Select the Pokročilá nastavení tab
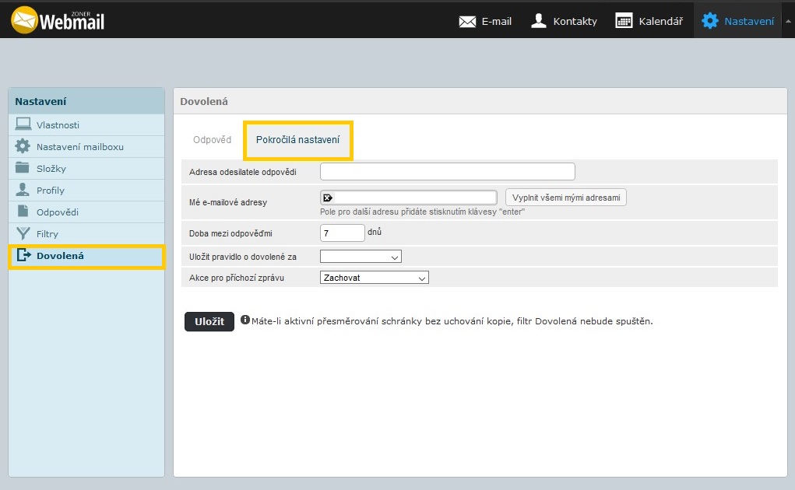 coord(298,140)
